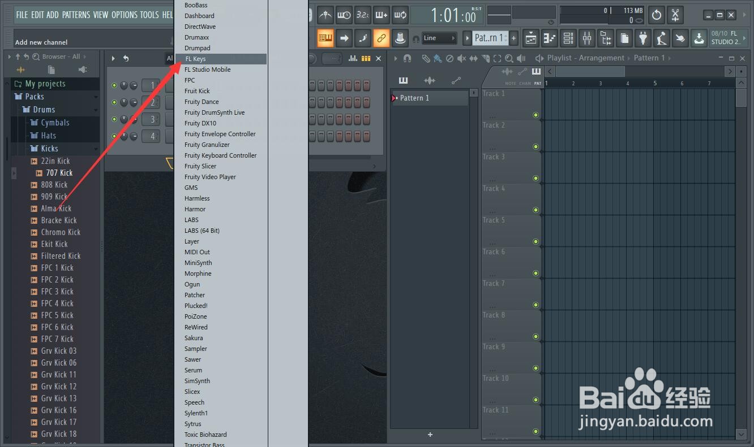Open the Browser menu arrow

tap(10, 57)
